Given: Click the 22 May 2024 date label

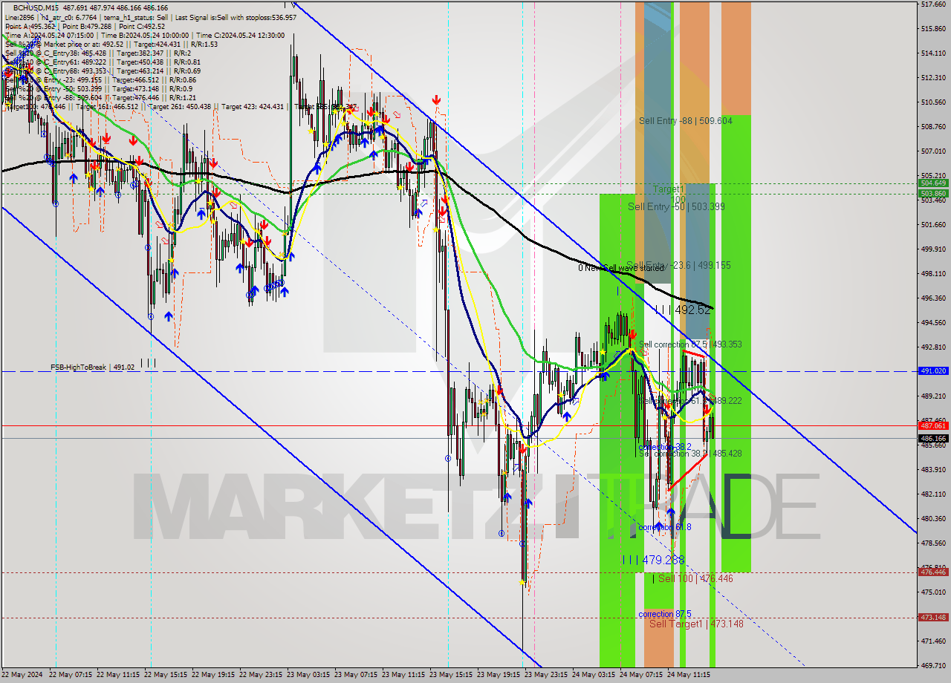Looking at the screenshot, I should (22, 675).
